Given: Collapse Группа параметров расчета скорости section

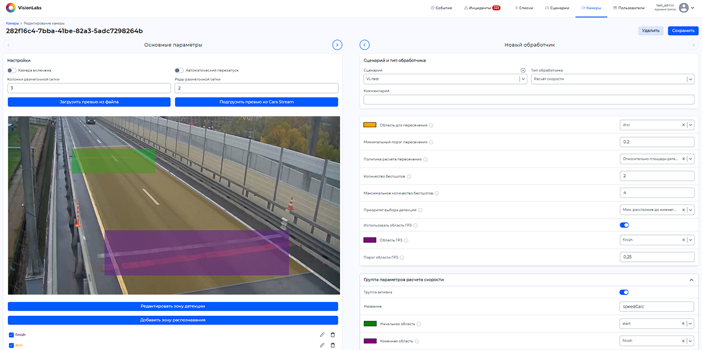Looking at the screenshot, I should pos(690,279).
